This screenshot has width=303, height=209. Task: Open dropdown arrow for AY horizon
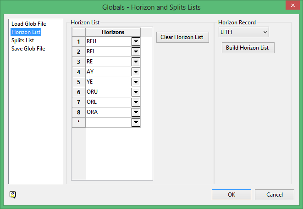(136, 72)
